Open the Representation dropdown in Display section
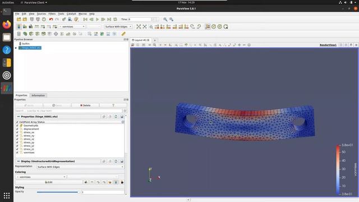 (80, 167)
